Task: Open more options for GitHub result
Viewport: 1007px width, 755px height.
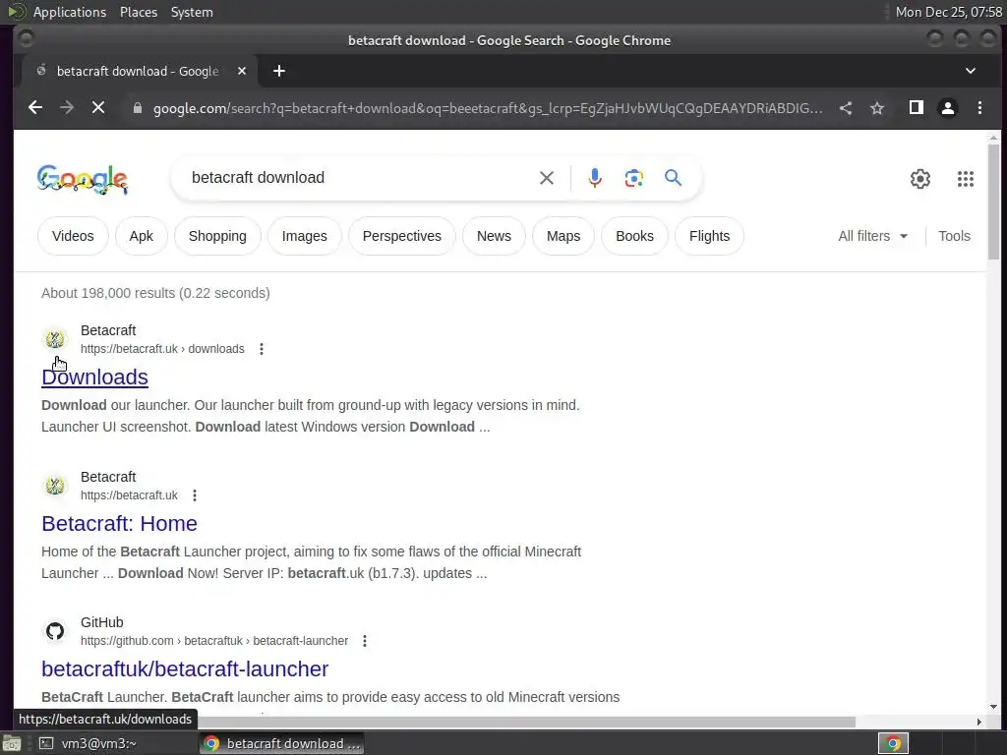Action: 365,641
